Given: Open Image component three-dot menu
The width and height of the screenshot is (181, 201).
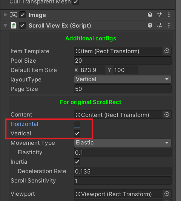Looking at the screenshot, I should coord(169,15).
